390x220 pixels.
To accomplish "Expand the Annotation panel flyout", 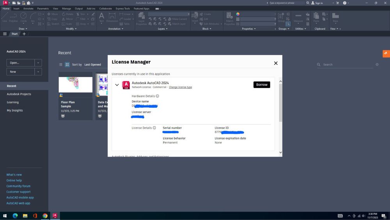I will (x=116, y=29).
